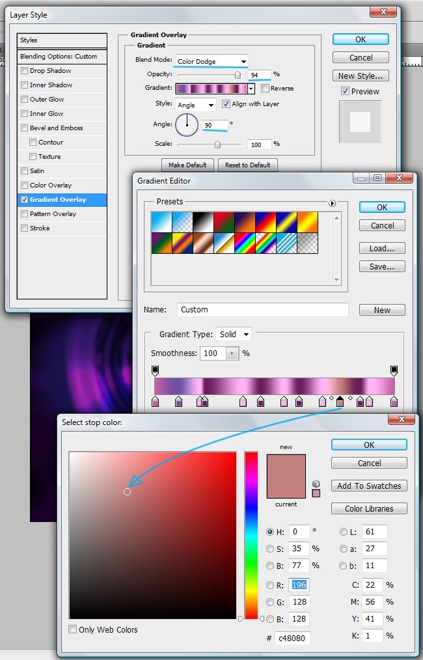Open the Presets flyout menu arrow
This screenshot has width=423, height=660.
pyautogui.click(x=333, y=204)
